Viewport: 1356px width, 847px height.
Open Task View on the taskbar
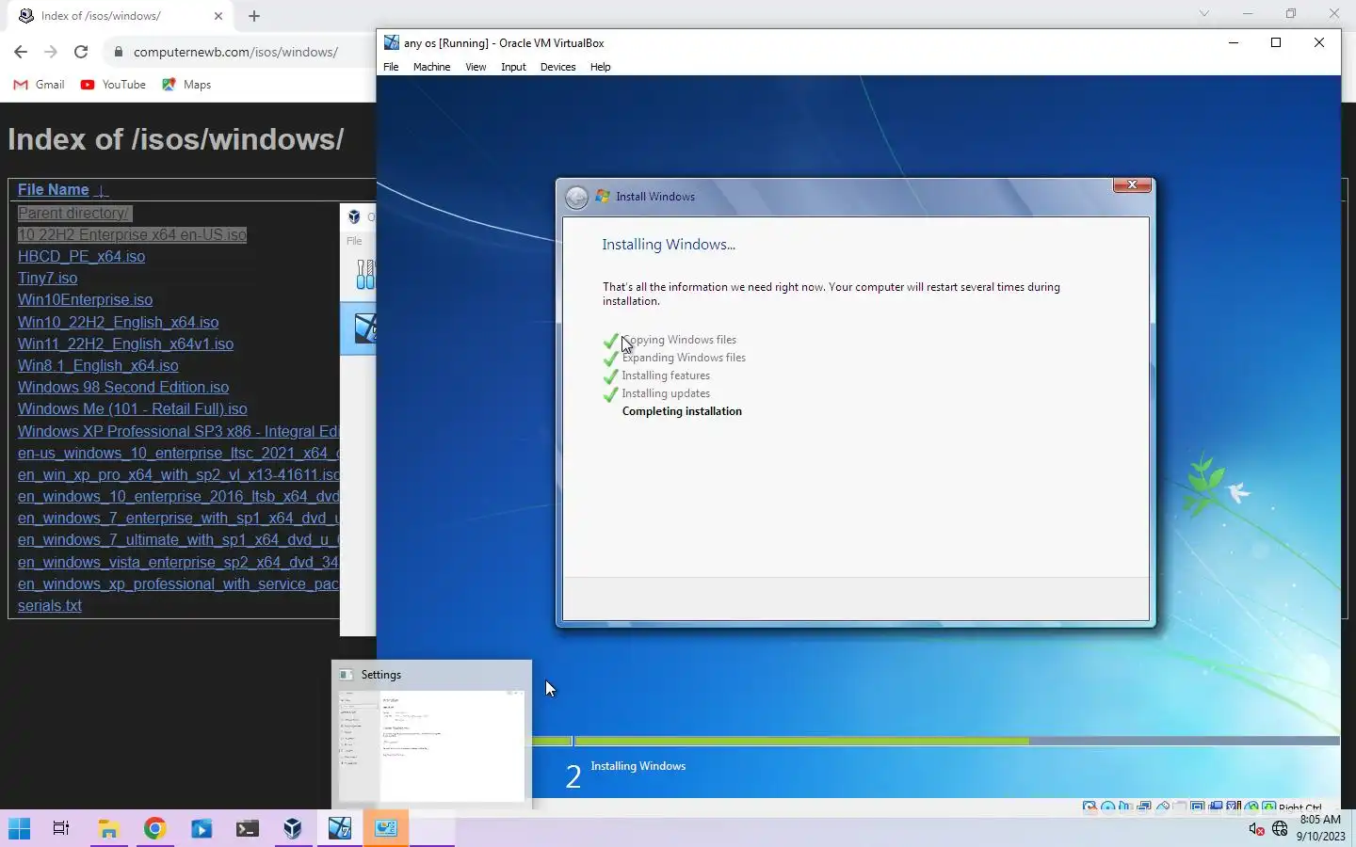coord(61,828)
